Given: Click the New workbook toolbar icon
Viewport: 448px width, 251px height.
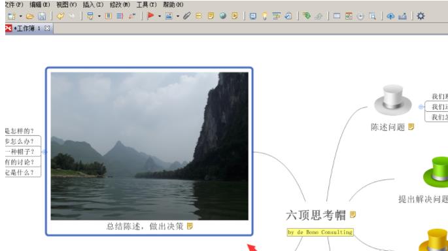Looking at the screenshot, I should coord(11,16).
